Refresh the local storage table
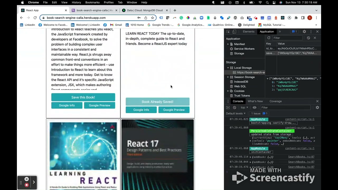338x190 pixels. (269, 38)
